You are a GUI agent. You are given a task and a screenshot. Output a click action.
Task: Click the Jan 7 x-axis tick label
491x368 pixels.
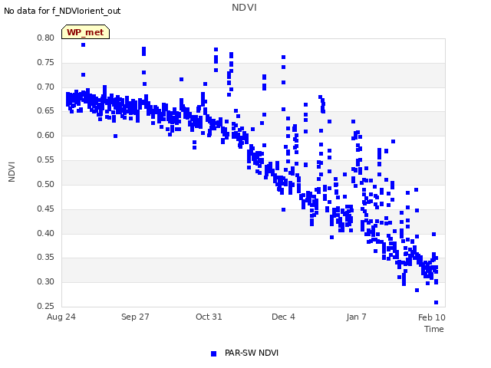[x=356, y=317]
